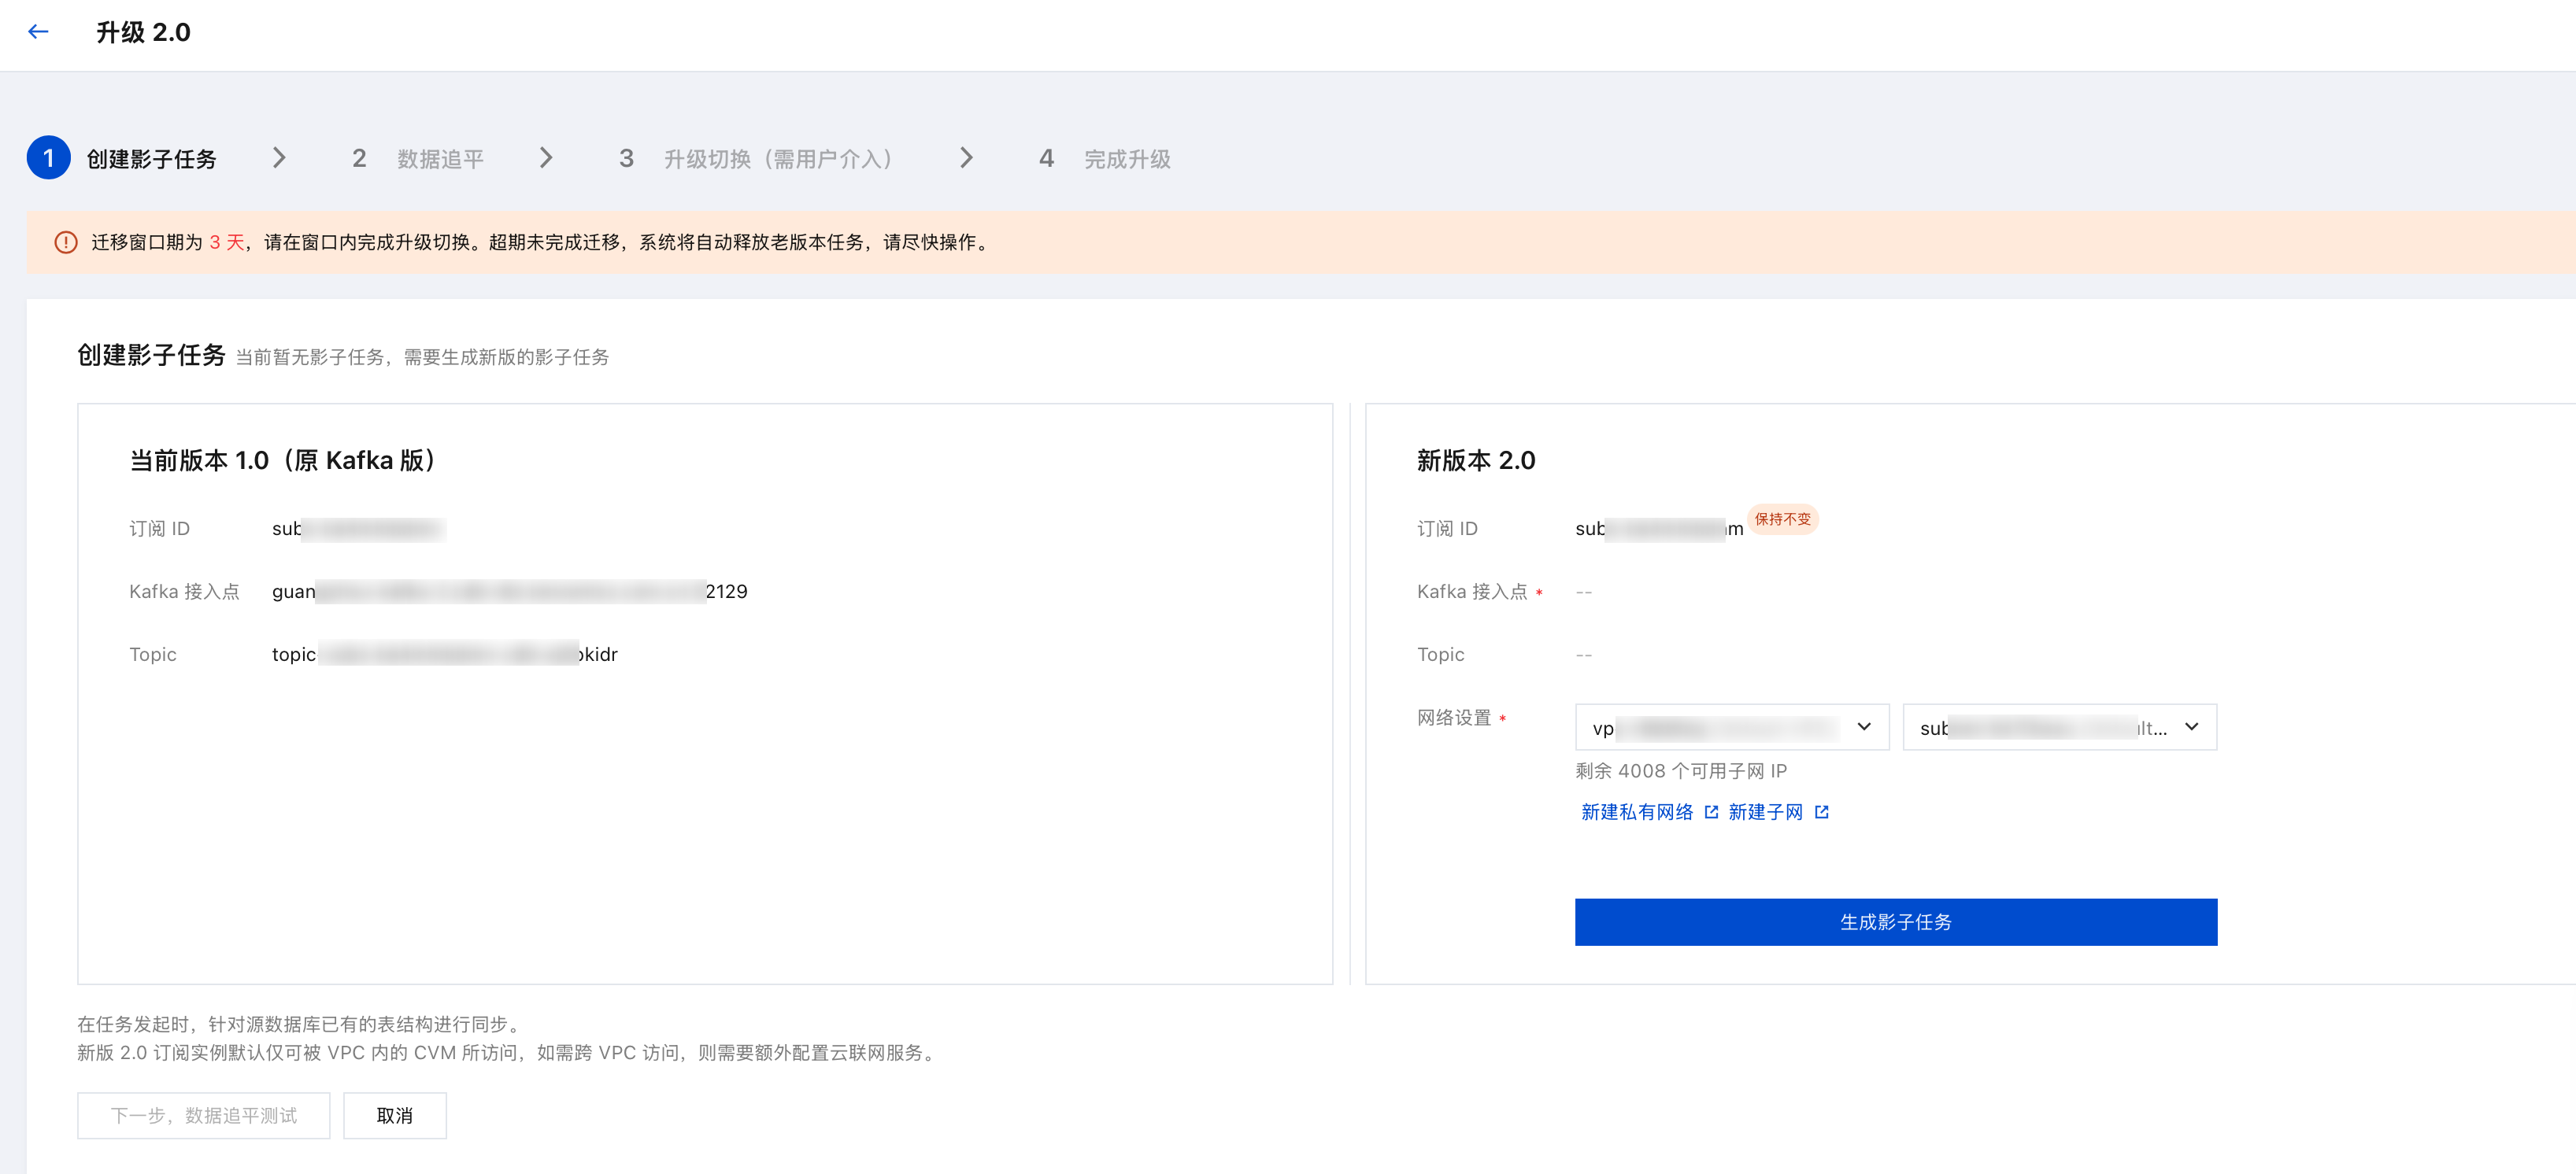Click the 保持不变 tag beside subscription ID
Screen dimensions: 2576x1174
coord(1782,519)
